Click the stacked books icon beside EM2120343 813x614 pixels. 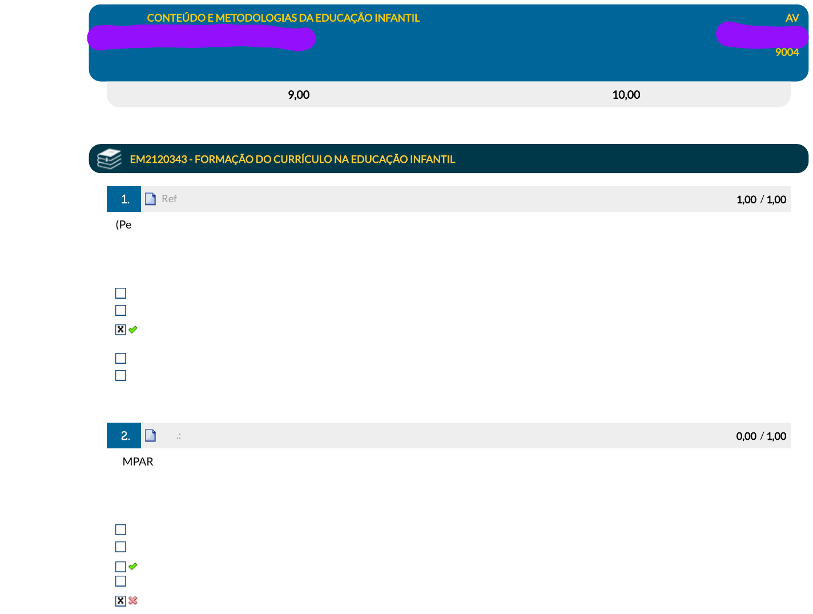pyautogui.click(x=109, y=159)
